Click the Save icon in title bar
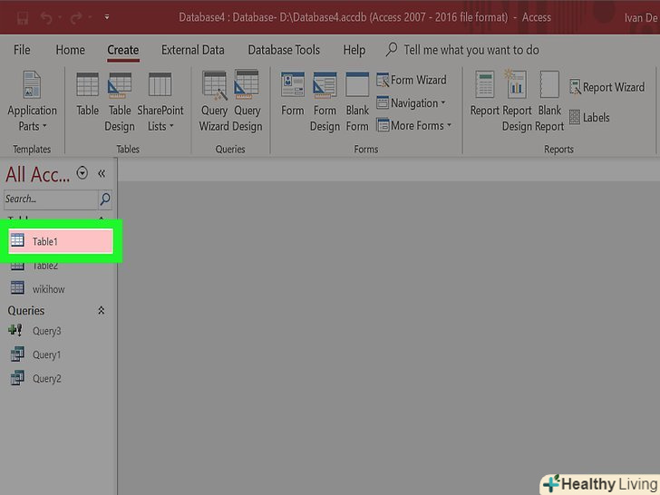660x495 pixels. 23,18
